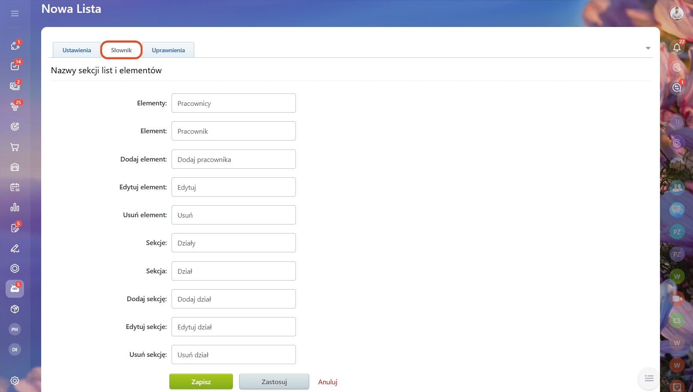Open the CS green chat avatar
This screenshot has height=392, width=693.
677,320
